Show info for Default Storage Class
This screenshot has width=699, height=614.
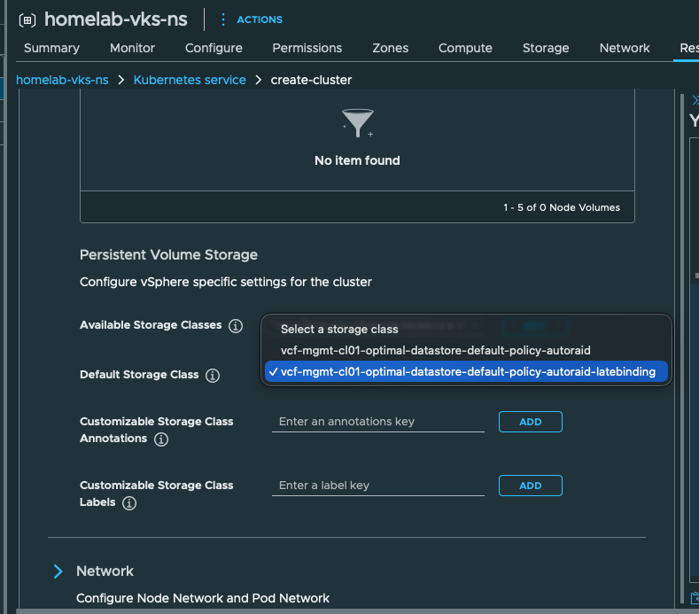point(213,376)
